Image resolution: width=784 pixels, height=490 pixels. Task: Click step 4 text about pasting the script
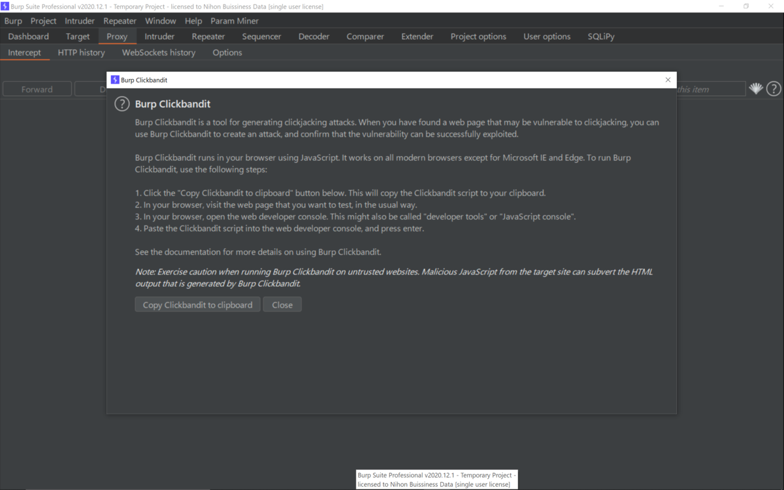280,229
